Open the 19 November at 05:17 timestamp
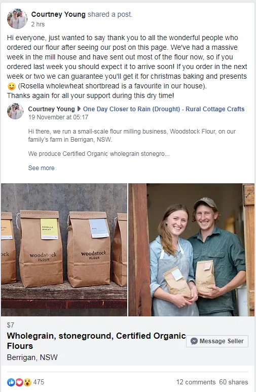Image resolution: width=256 pixels, height=392 pixels. point(58,117)
